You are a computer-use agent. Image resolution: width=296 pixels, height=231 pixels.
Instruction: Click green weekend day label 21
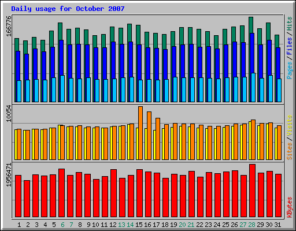(191, 225)
